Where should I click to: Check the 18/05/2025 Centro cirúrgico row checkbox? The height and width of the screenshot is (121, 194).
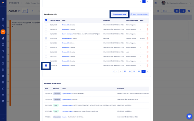click(46, 34)
